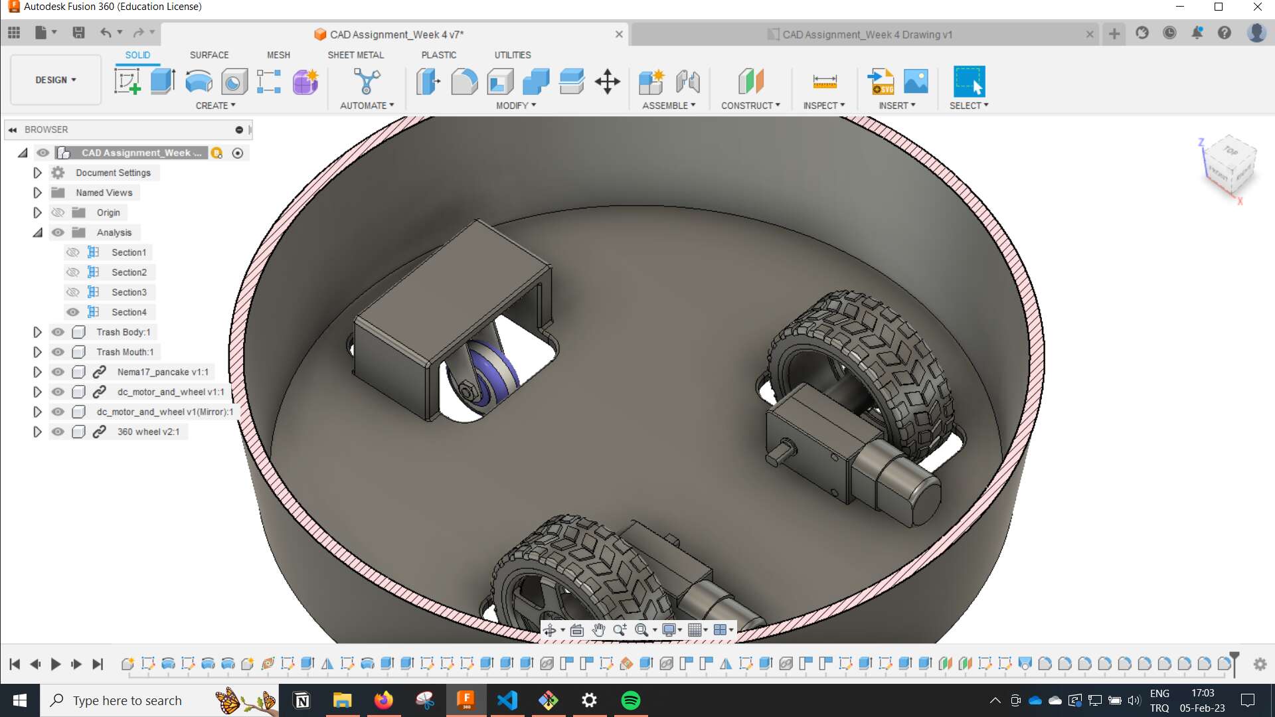The image size is (1275, 717).
Task: Select the Shell tool icon
Action: 500,82
